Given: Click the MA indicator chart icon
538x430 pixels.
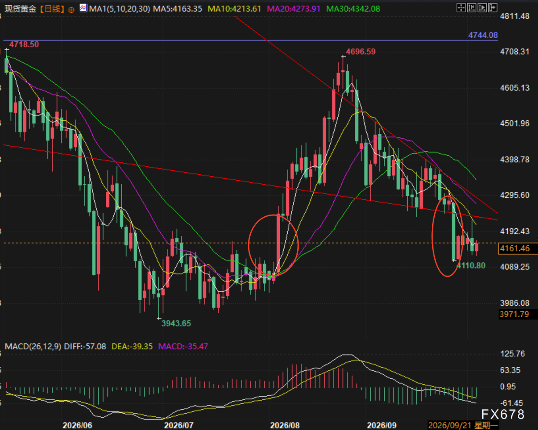Looking at the screenshot, I should 83,8.
